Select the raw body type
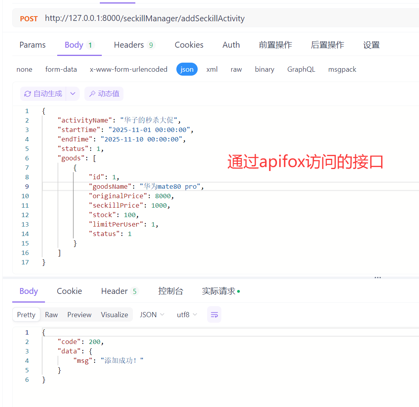This screenshot has height=407, width=419. click(236, 69)
